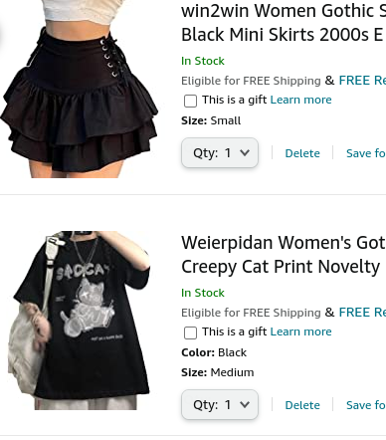The height and width of the screenshot is (440, 386).
Task: Open the win2win Women Gothic skirt title
Action: click(x=284, y=23)
